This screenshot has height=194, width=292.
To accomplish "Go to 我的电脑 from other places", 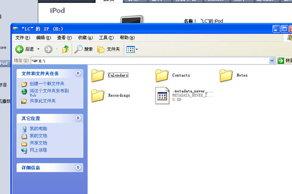I will [38, 129].
